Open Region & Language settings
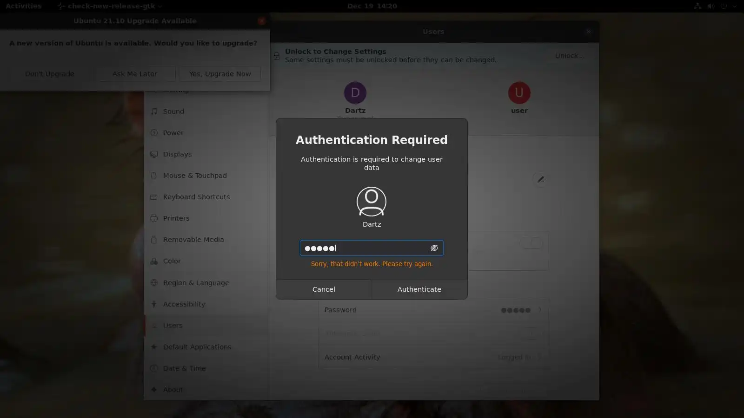744x418 pixels. click(x=206, y=283)
